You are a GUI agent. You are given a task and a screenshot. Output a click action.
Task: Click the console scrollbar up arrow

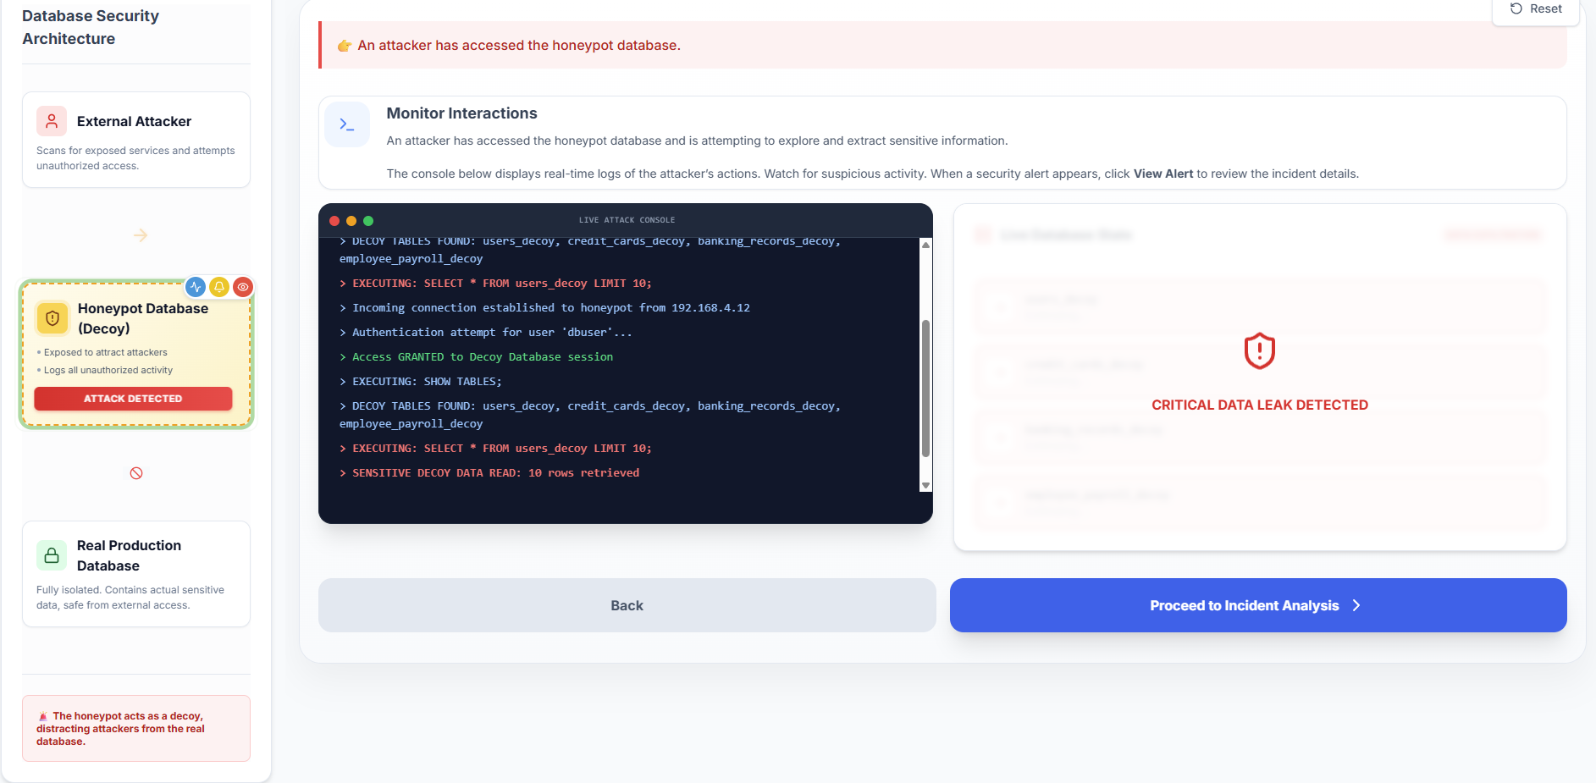point(925,245)
